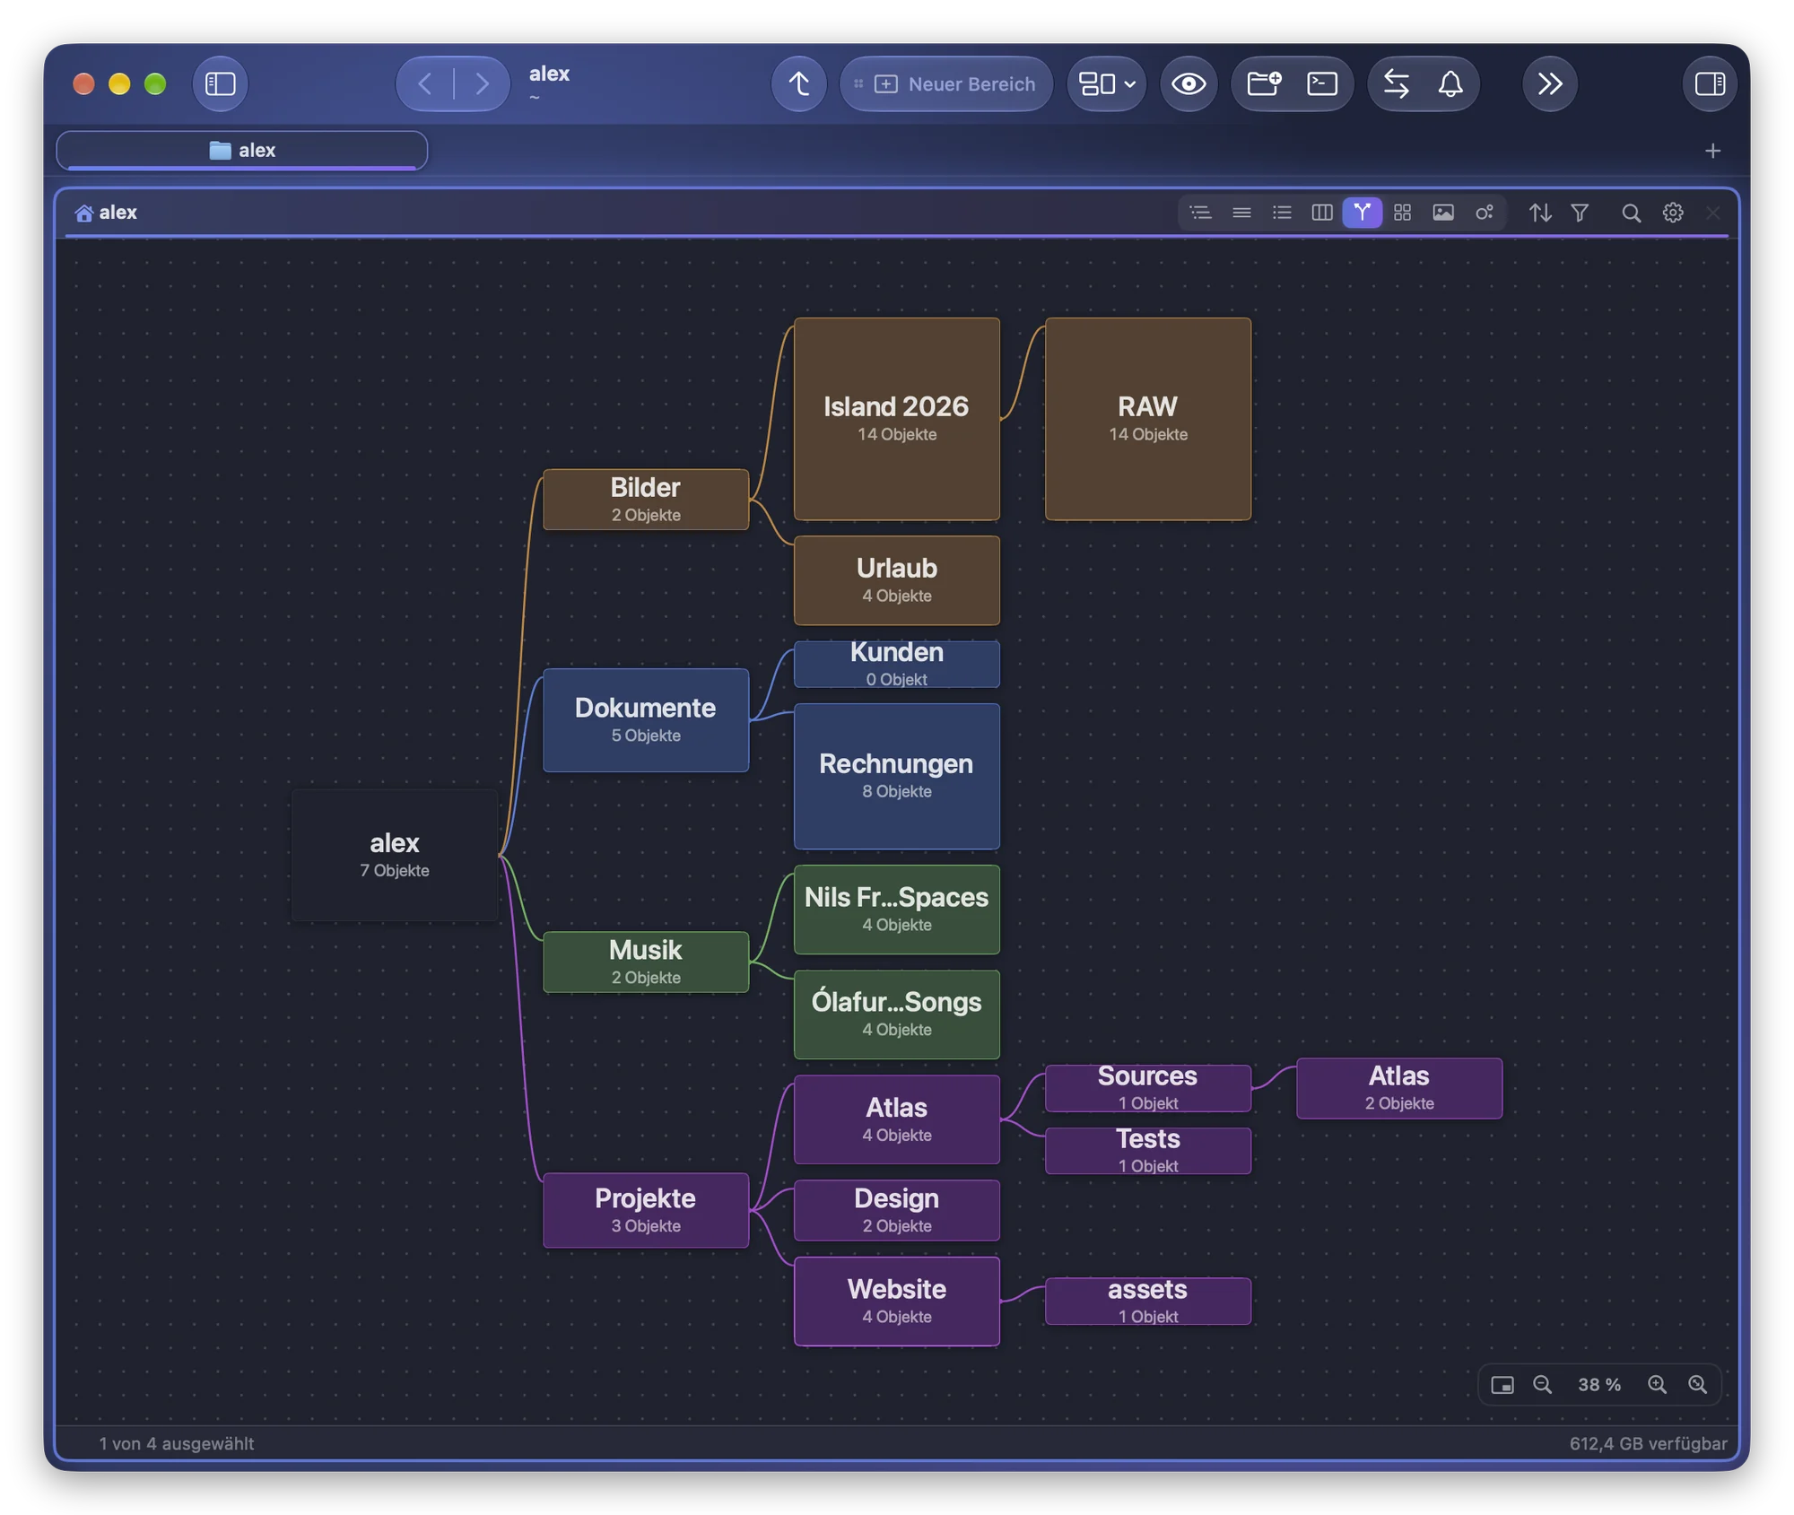
Task: Open the filter funnel option
Action: 1580,213
